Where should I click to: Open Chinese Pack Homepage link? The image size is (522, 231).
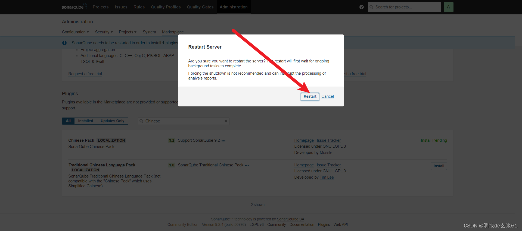click(x=304, y=140)
